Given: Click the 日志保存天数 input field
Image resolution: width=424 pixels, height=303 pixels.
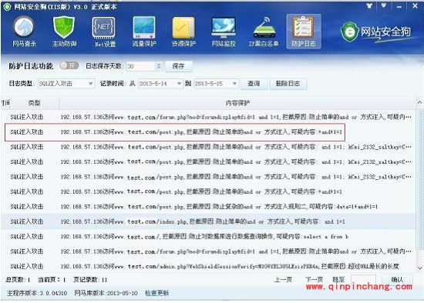Looking at the screenshot, I should click(140, 66).
